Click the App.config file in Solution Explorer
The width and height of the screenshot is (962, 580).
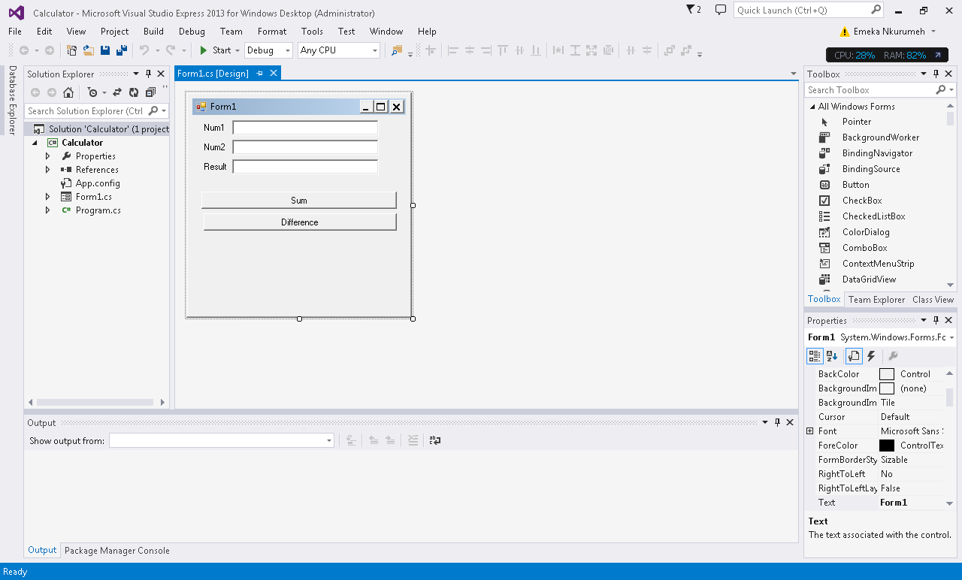tap(98, 183)
